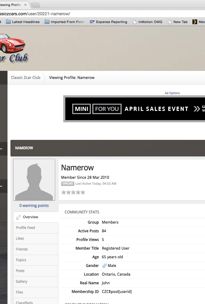Open the InMotion OMG bookmark
Image resolution: width=205 pixels, height=304 pixels.
pyautogui.click(x=147, y=22)
